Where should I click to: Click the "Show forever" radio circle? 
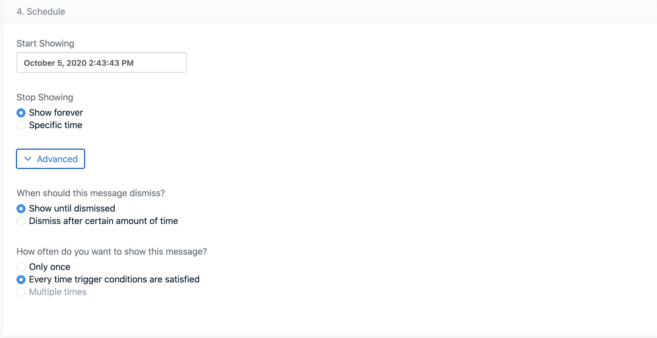pyautogui.click(x=21, y=113)
